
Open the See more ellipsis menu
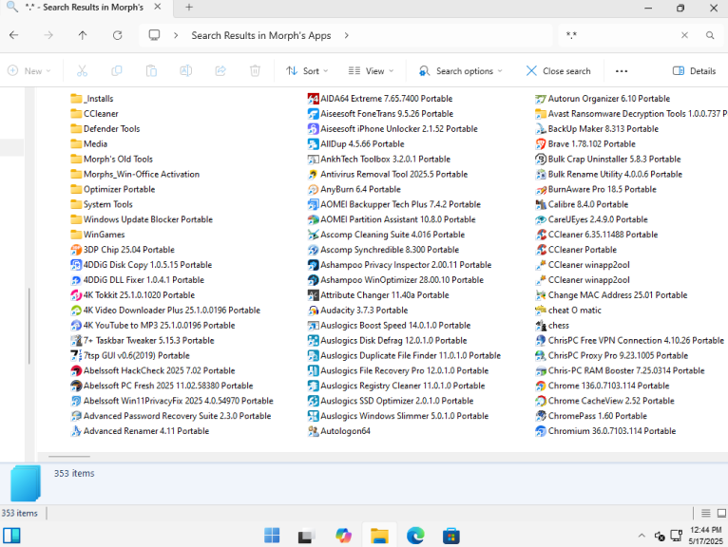point(622,71)
